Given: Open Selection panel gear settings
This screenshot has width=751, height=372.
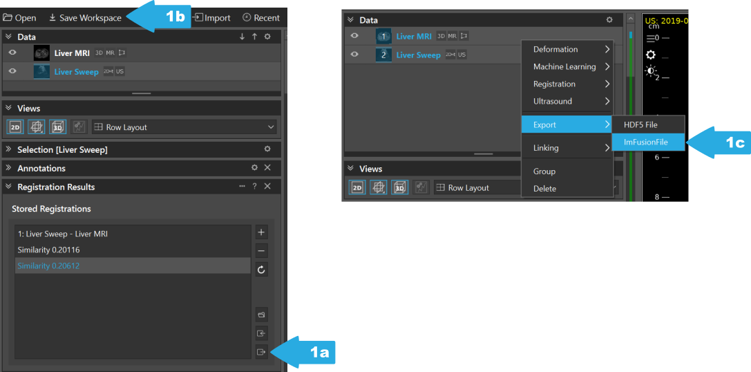Looking at the screenshot, I should coord(268,149).
